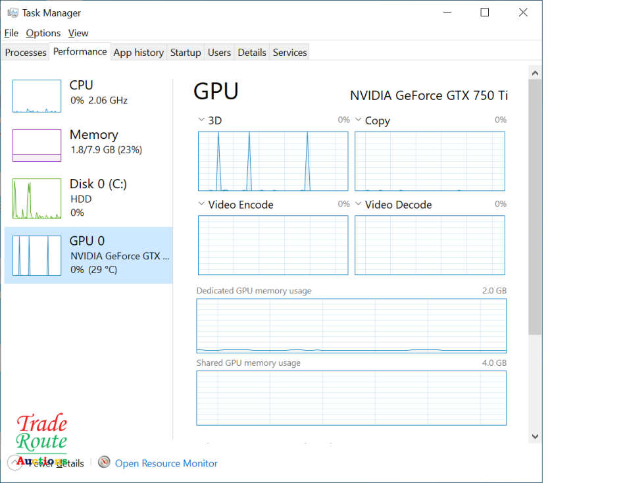The height and width of the screenshot is (483, 625).
Task: Click the Open Resource Monitor link
Action: tap(166, 463)
